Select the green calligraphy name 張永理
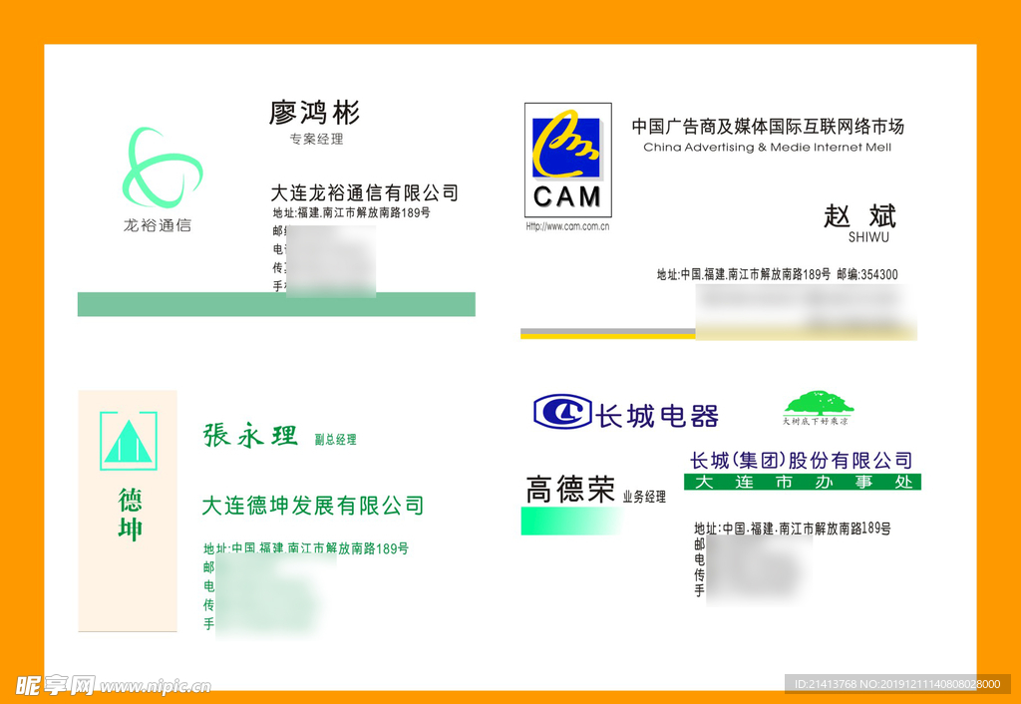The height and width of the screenshot is (704, 1021). 250,436
